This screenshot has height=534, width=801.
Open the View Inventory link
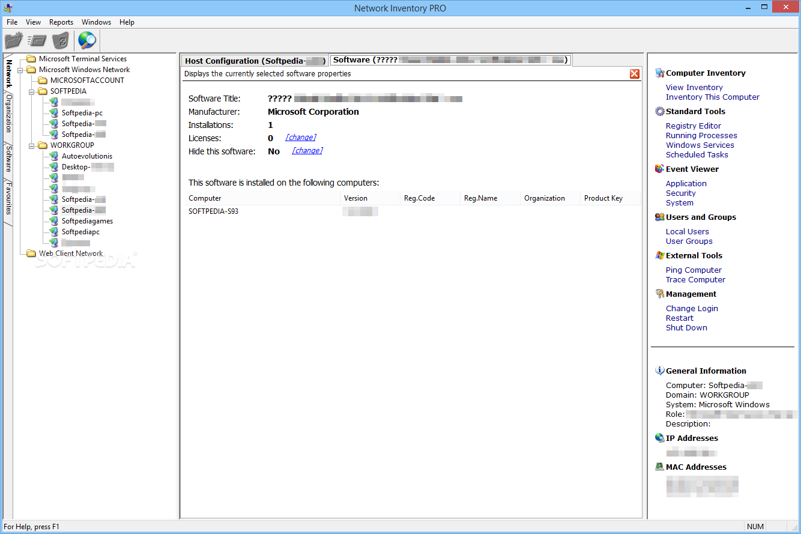click(694, 87)
